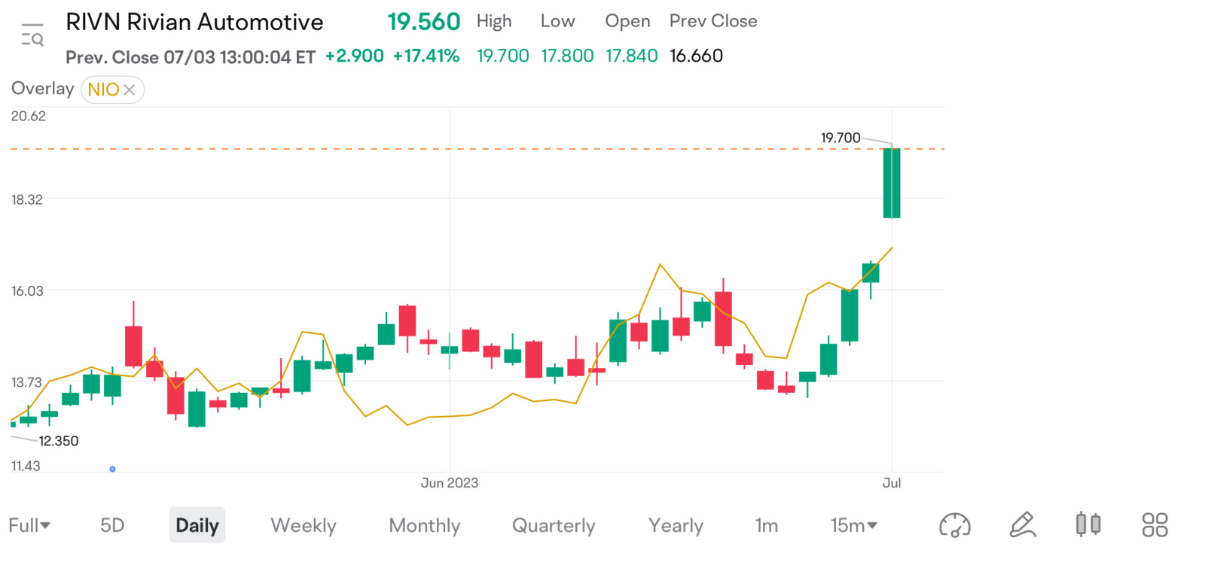This screenshot has height=562, width=1205.
Task: Click the Low value 17.800
Action: tap(567, 56)
